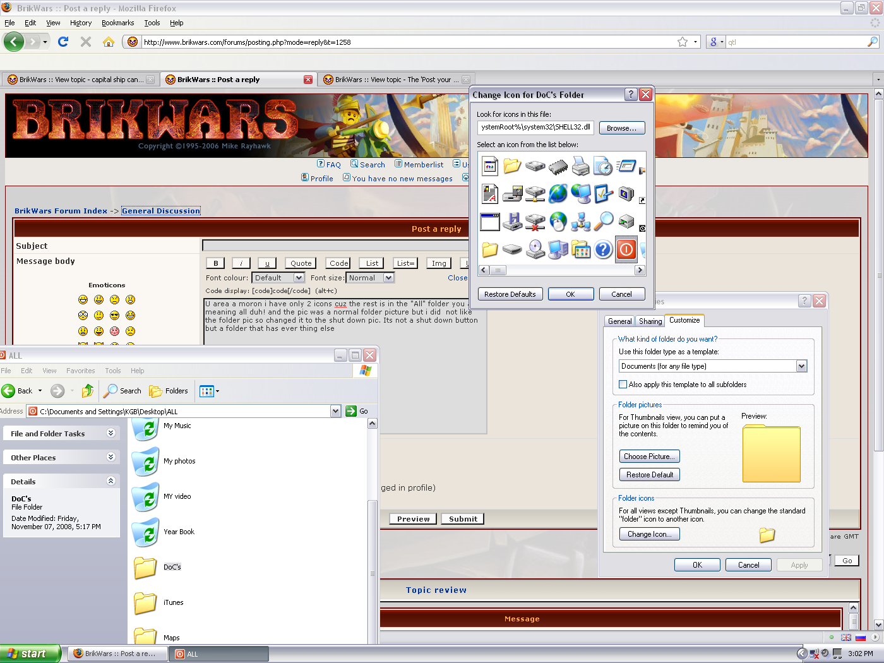The image size is (884, 663).
Task: Select the magnifying glass search icon
Action: click(x=604, y=220)
